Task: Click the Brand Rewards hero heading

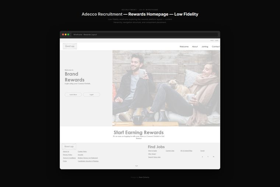Action: coord(74,77)
